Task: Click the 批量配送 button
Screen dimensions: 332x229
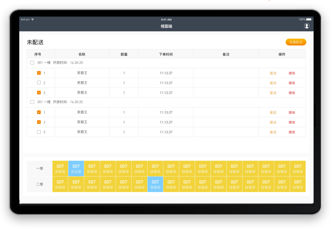Action: pos(296,42)
